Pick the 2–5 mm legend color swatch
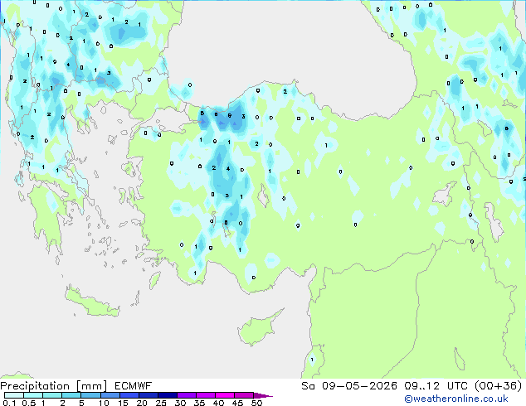This screenshot has height=406, width=526. [x=71, y=395]
